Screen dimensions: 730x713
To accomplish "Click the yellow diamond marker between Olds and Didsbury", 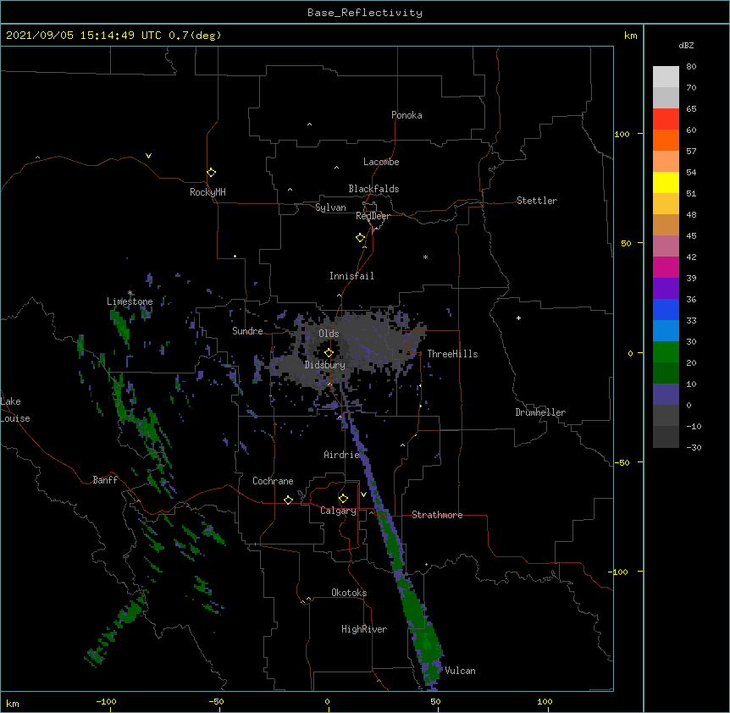I will [x=329, y=352].
